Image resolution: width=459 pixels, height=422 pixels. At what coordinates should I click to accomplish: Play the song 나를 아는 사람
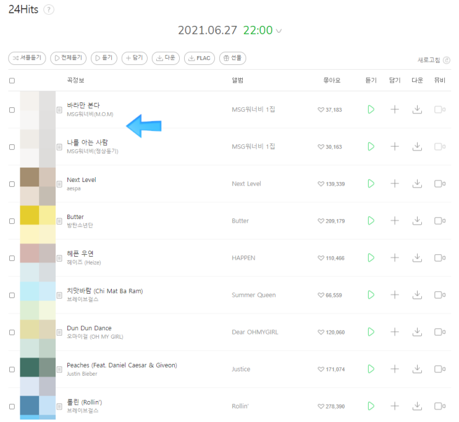(371, 146)
